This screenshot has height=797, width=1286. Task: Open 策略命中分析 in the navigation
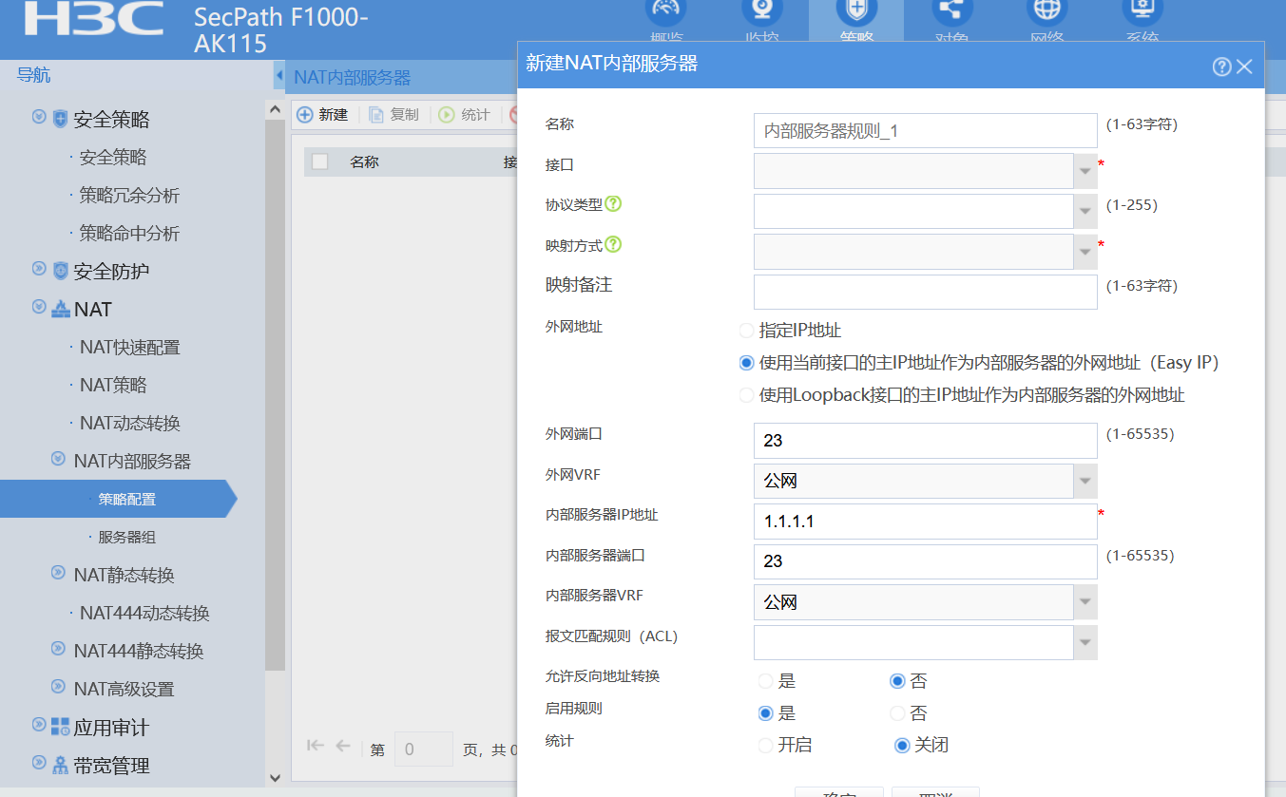coord(129,234)
